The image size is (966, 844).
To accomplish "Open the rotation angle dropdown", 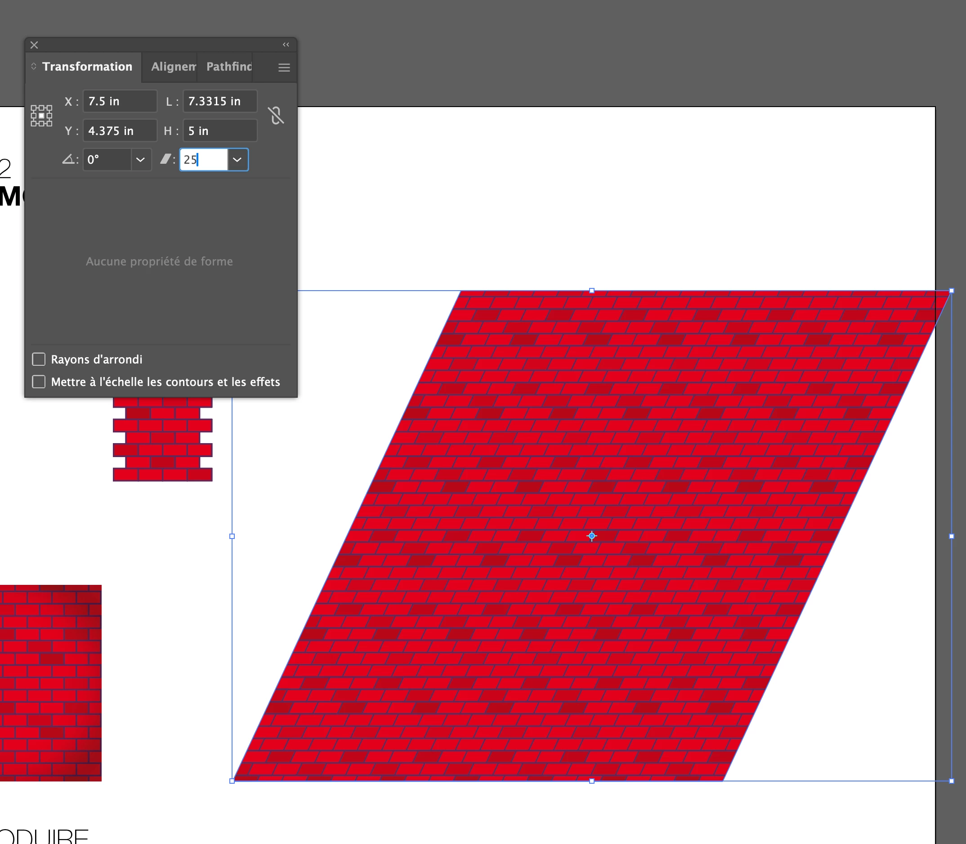I will pos(140,160).
